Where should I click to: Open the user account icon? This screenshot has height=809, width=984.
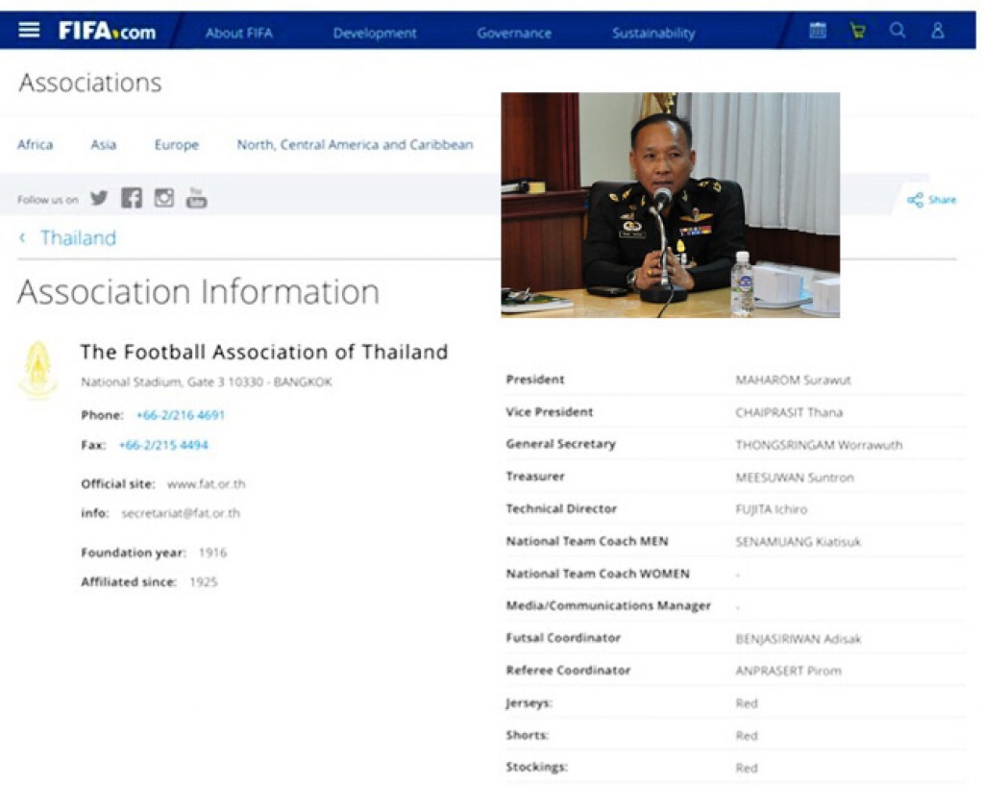click(938, 30)
